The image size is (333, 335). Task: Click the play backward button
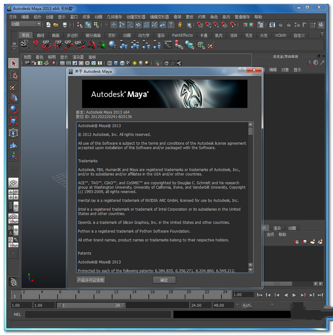point(285,295)
